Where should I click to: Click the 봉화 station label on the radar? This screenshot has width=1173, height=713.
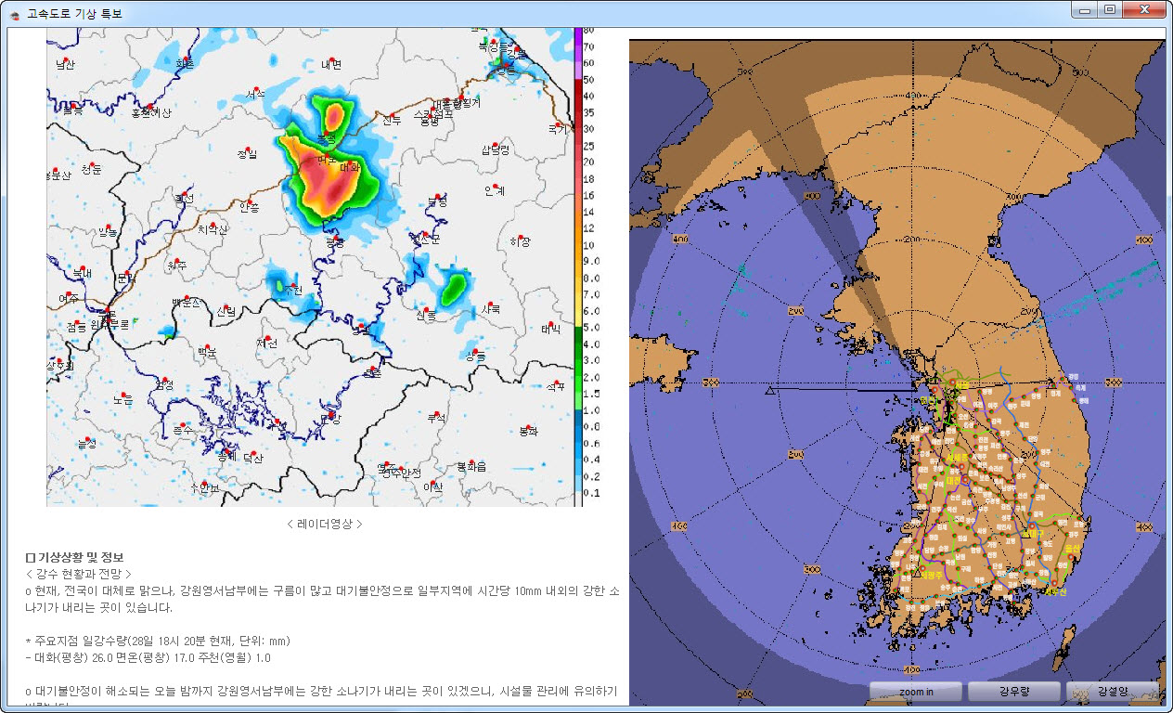click(528, 431)
